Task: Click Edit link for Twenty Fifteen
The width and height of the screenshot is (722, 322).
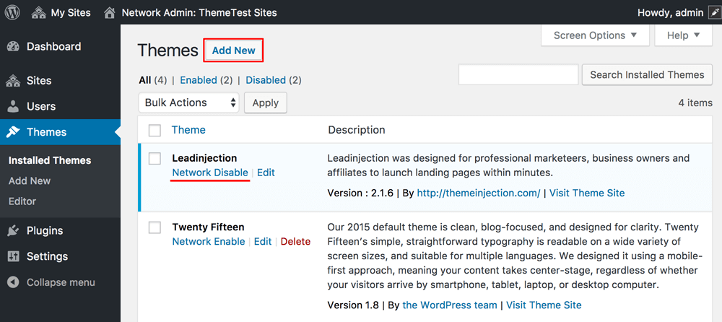Action: pyautogui.click(x=263, y=241)
